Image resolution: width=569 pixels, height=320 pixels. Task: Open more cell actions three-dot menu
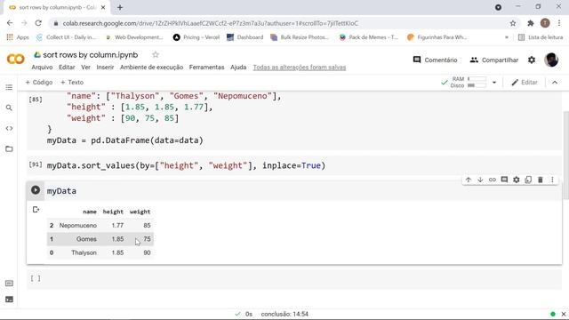tap(552, 180)
